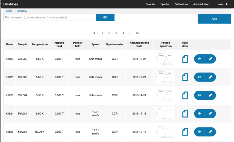Click the HOME breadcrumb link

[x=9, y=11]
